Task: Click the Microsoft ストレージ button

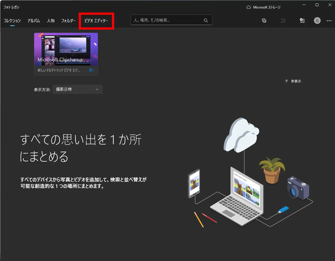Action: (x=263, y=7)
